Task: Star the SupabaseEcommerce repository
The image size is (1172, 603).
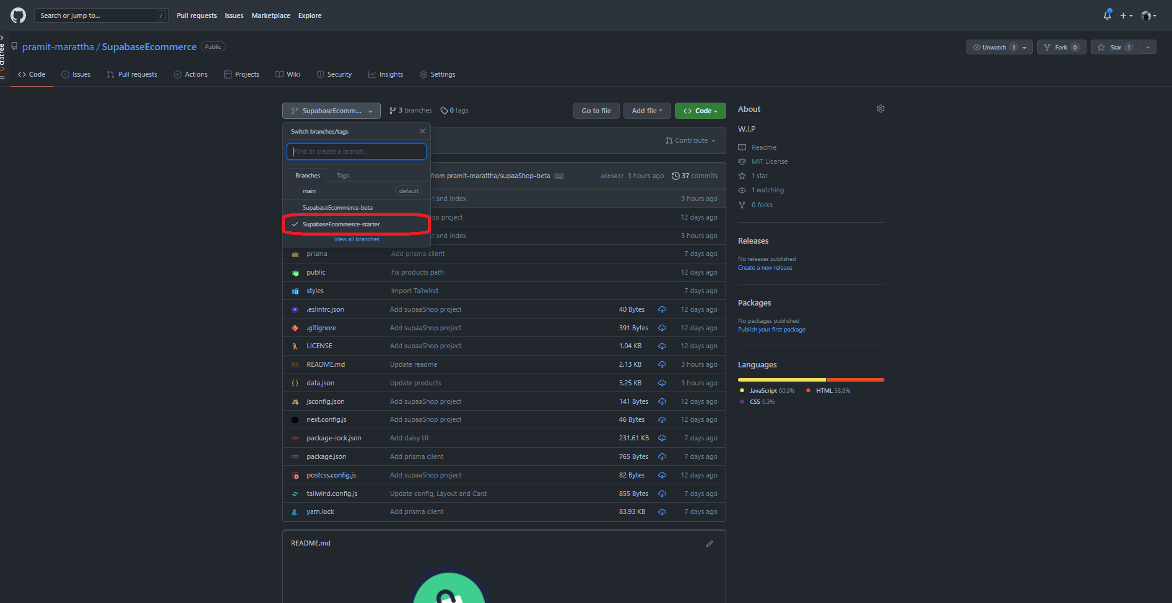Action: click(1113, 47)
